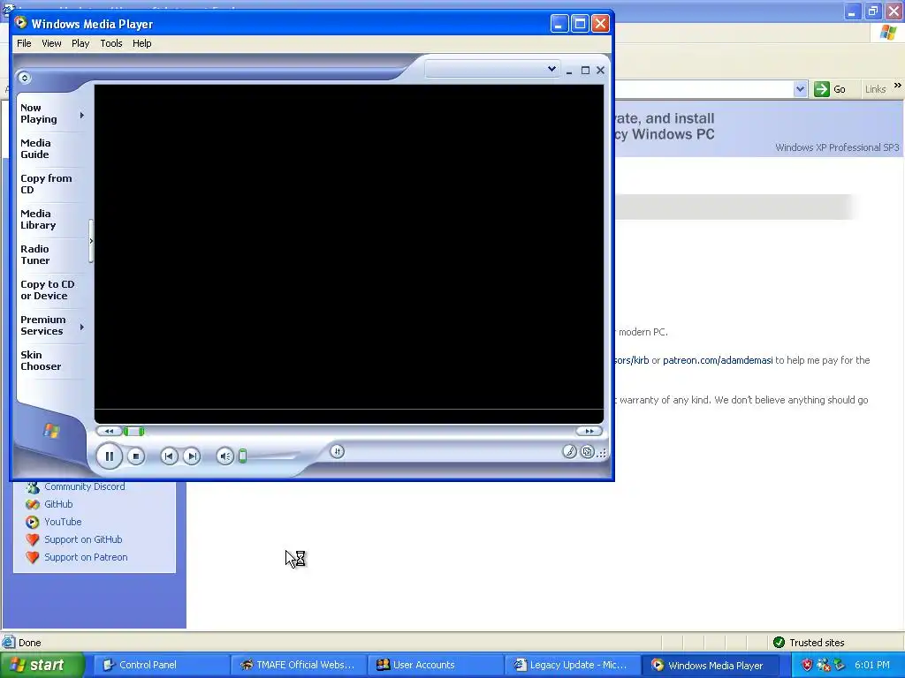Expand the Premium Services arrow submenu

(82, 327)
